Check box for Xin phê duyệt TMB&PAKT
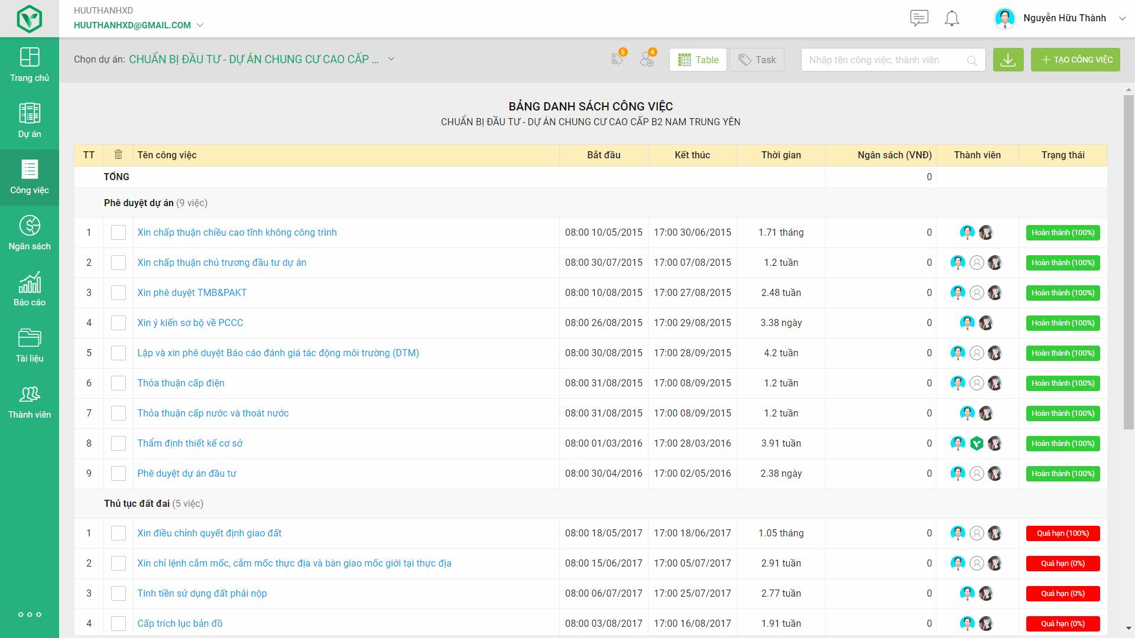Image resolution: width=1135 pixels, height=638 pixels. [118, 292]
